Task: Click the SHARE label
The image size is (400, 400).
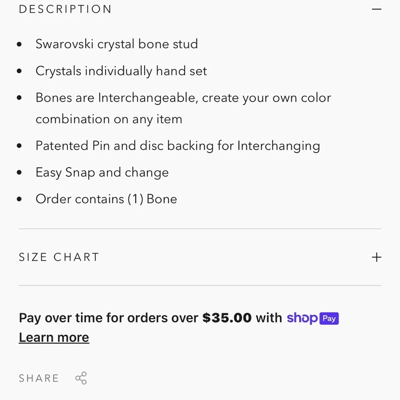Action: tap(39, 378)
